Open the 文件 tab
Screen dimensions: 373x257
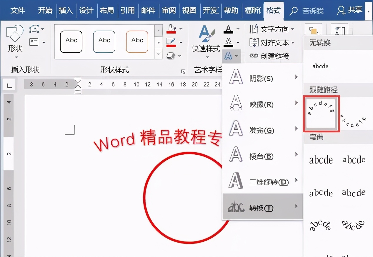coord(17,11)
